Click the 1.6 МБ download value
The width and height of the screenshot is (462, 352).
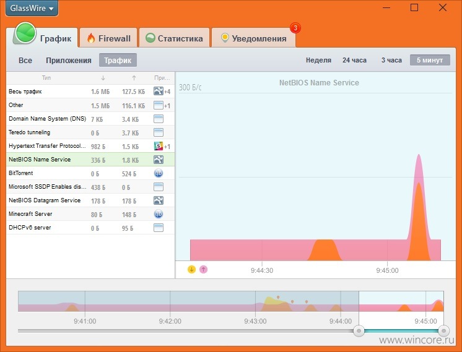point(100,92)
